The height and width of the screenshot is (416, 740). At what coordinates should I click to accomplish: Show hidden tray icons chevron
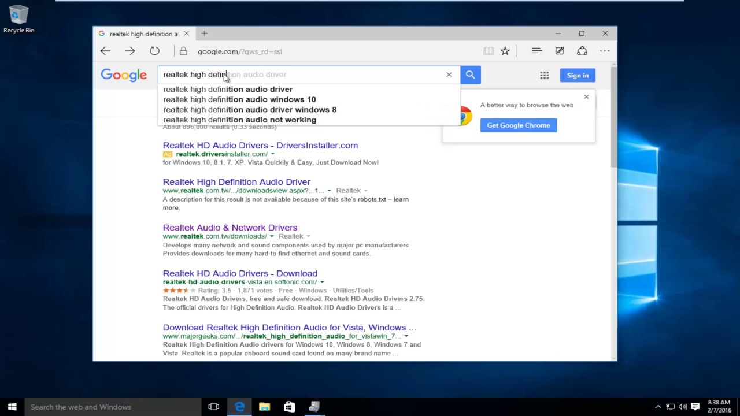click(x=658, y=407)
